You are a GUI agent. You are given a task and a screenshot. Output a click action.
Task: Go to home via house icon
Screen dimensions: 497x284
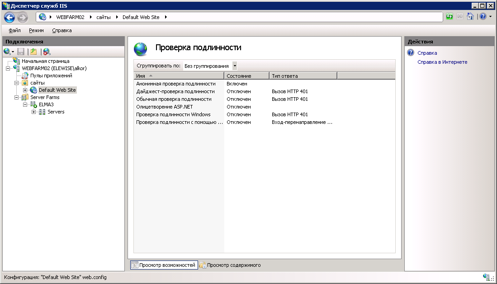point(470,17)
